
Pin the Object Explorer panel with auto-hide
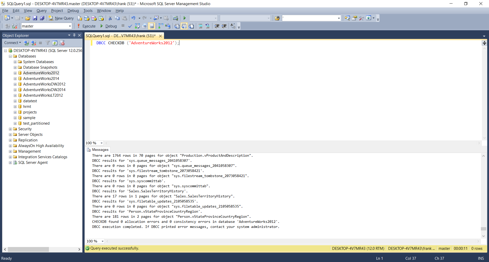tap(74, 35)
